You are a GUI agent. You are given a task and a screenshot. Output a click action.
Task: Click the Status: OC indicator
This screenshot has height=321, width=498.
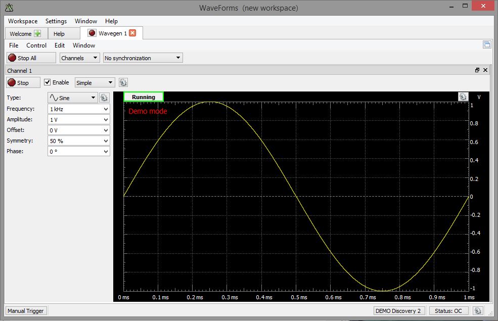click(x=448, y=310)
